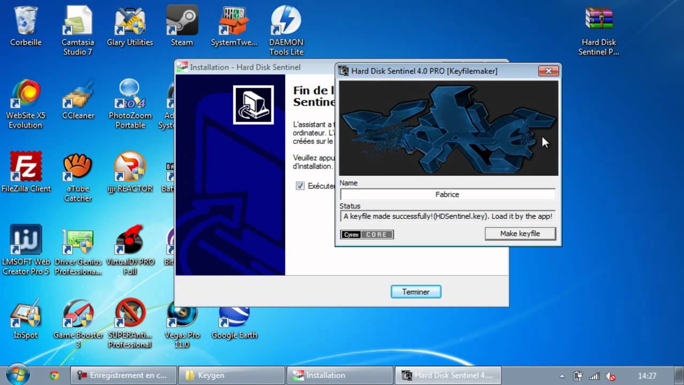This screenshot has width=684, height=385.
Task: Switch to Hard Disk Sentinel 4 taskbar item
Action: tap(447, 375)
